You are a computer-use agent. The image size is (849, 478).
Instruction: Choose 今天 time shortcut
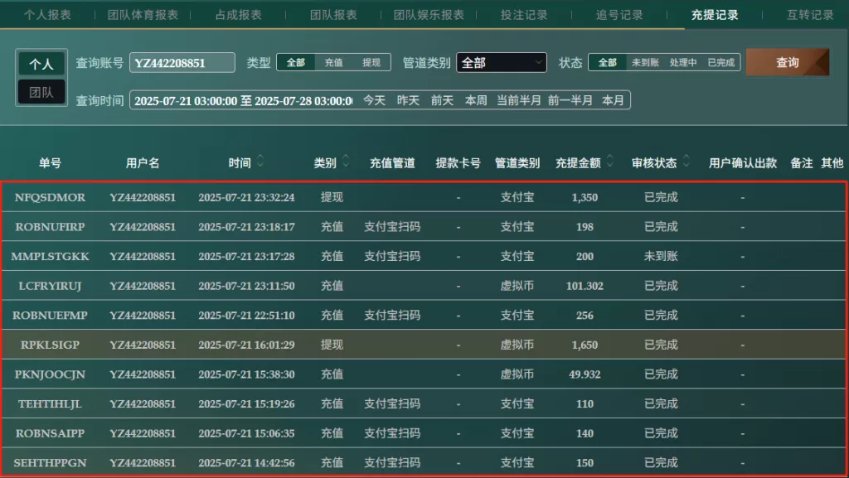coord(374,100)
